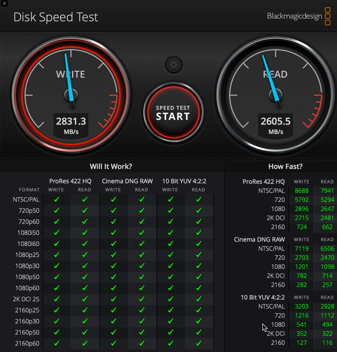Click the Cinema DNG RAW write checkmark for 2160p60
The height and width of the screenshot is (352, 337).
pos(114,343)
